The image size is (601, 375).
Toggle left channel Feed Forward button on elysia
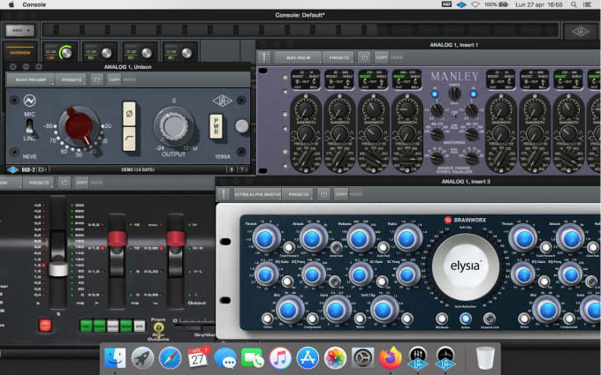click(x=289, y=247)
